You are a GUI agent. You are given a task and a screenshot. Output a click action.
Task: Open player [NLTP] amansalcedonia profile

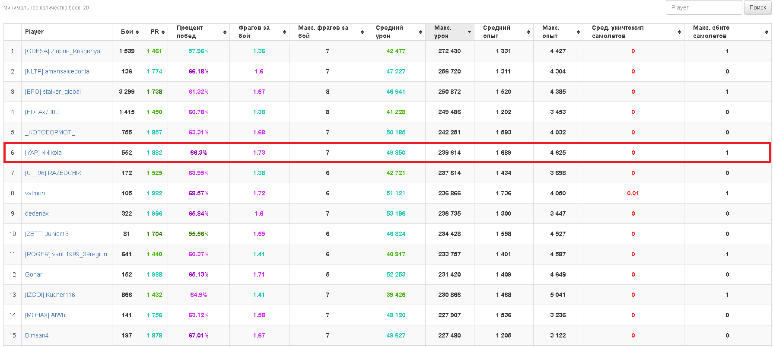pos(57,71)
